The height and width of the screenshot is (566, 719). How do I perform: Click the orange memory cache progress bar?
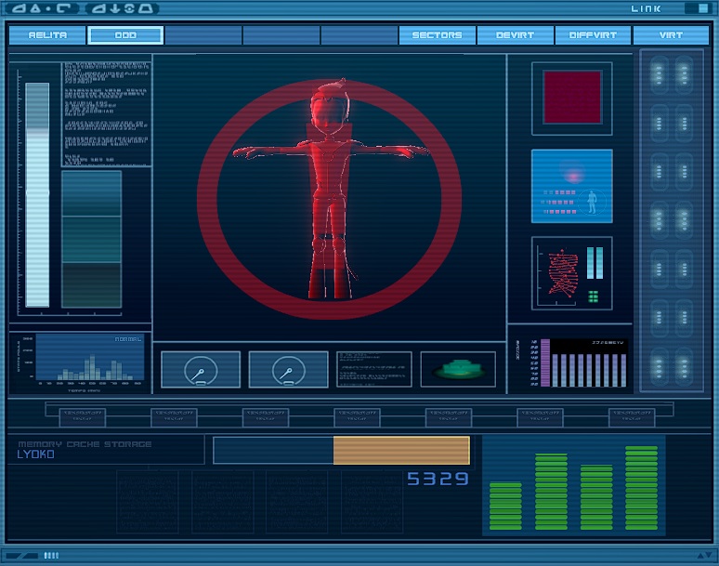(x=401, y=451)
